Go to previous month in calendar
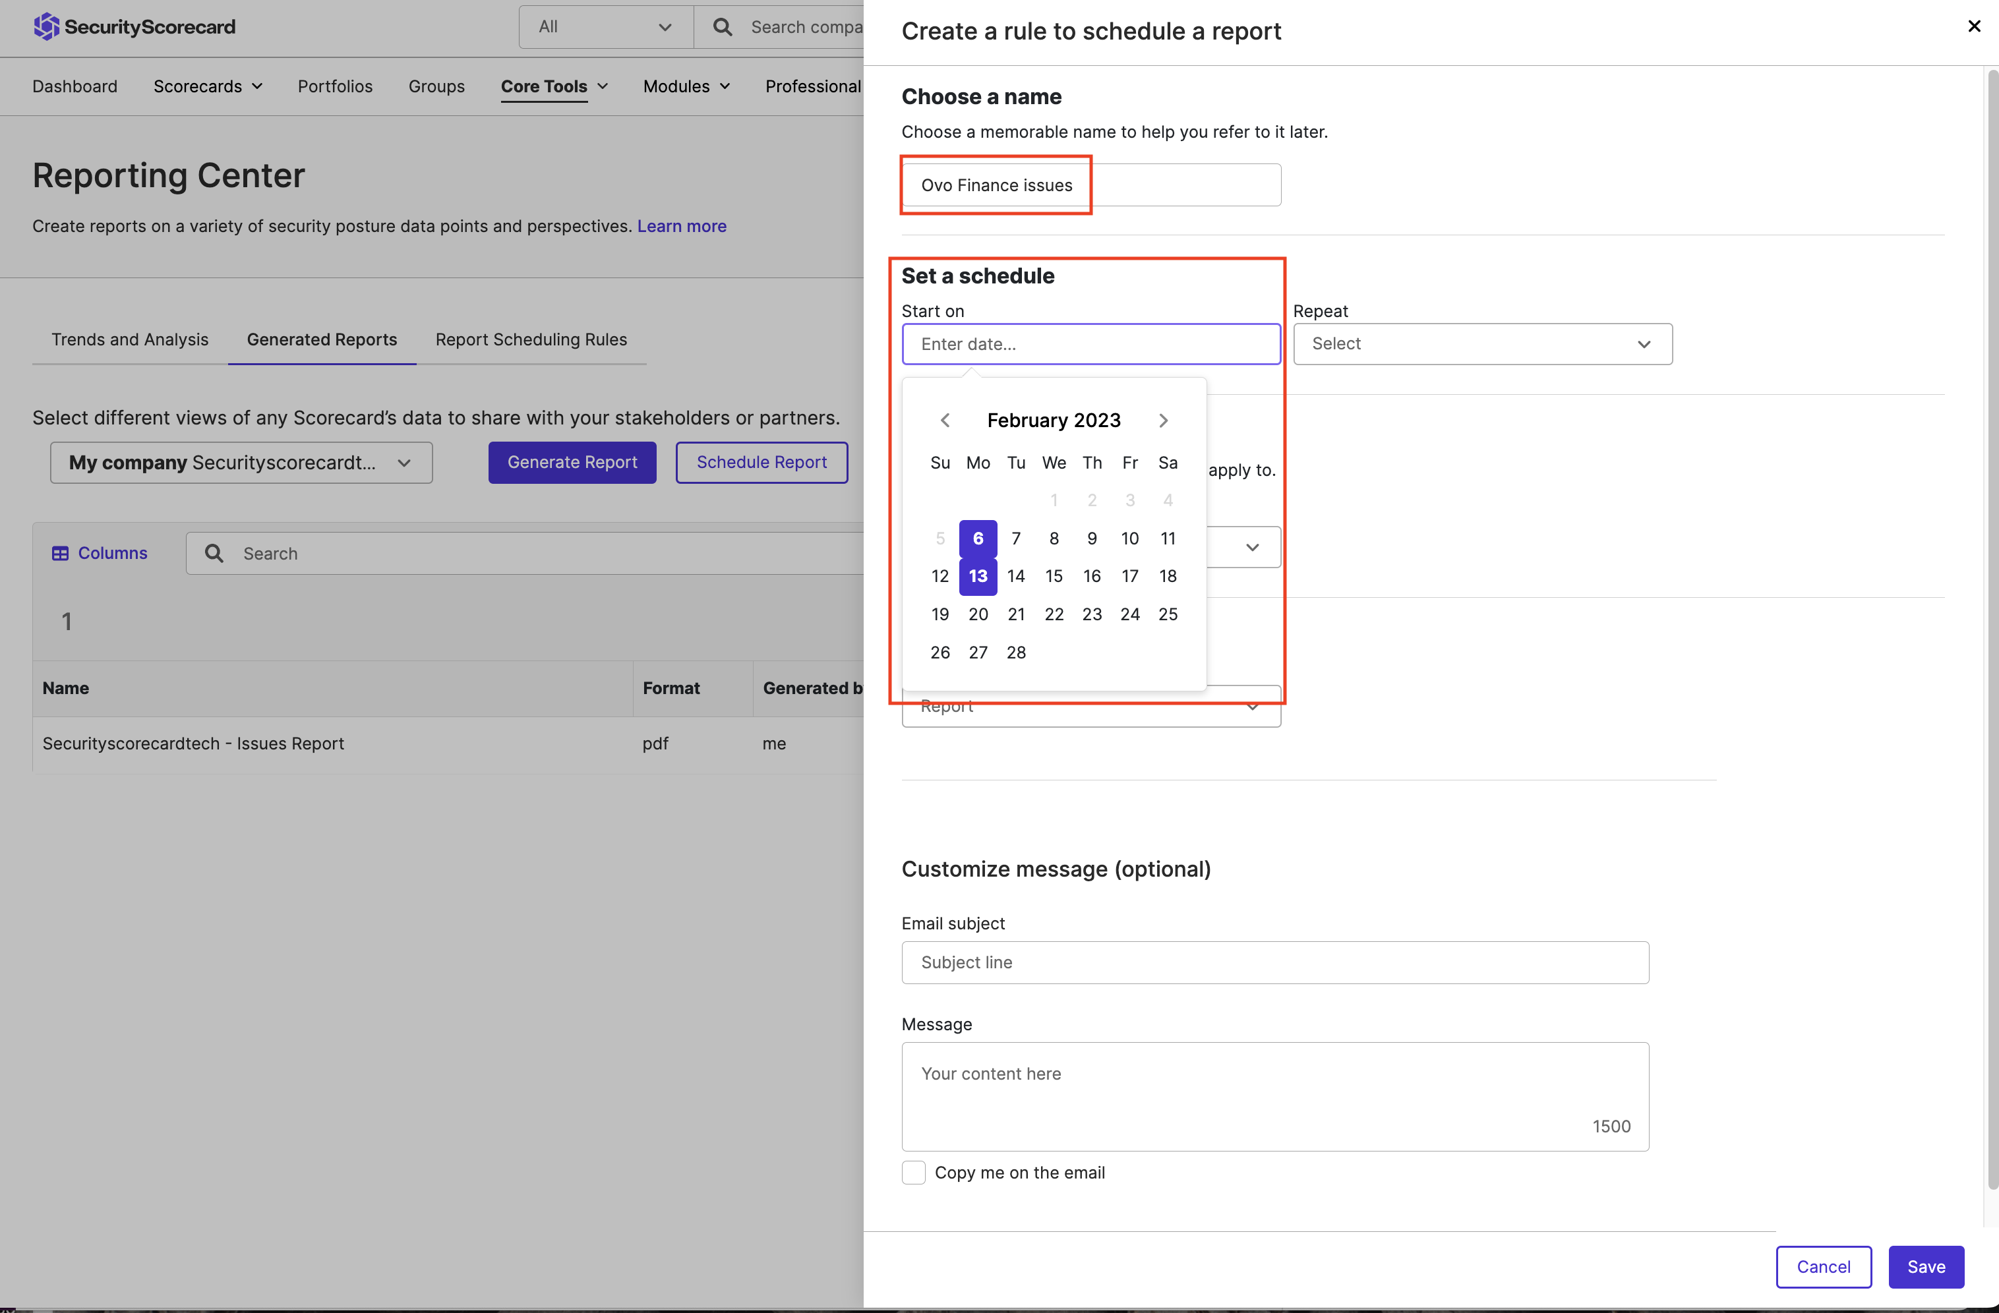1999x1313 pixels. tap(945, 420)
